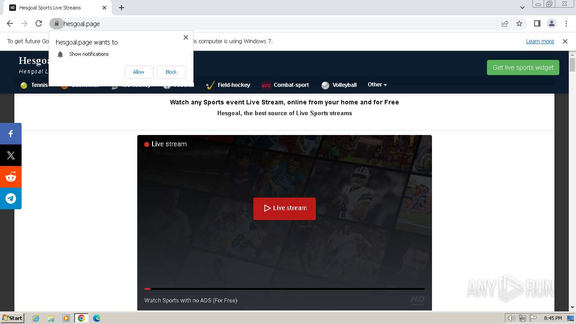Click the tennis ball icon
576x324 pixels.
pyautogui.click(x=24, y=85)
